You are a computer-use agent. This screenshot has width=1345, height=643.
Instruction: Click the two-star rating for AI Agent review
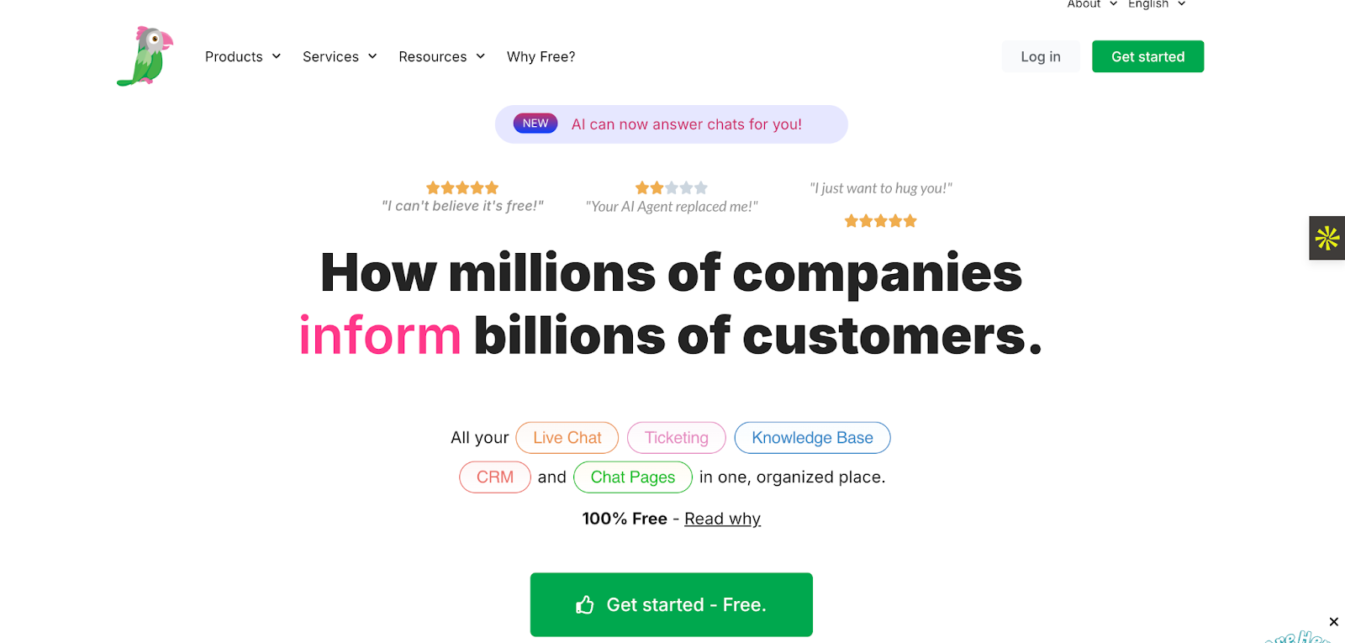[x=671, y=187]
